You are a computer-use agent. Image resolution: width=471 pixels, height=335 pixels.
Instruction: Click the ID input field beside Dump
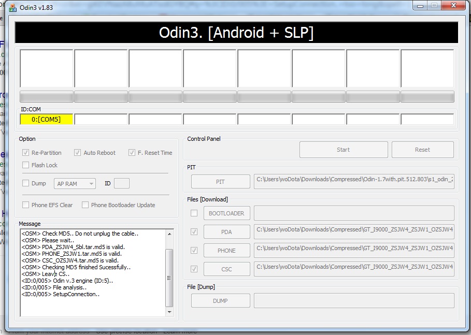[122, 183]
